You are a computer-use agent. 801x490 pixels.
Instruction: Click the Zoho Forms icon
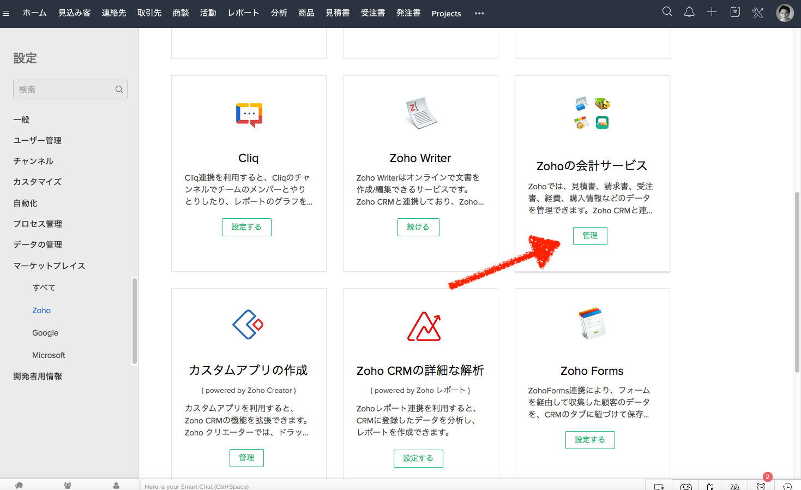(592, 323)
